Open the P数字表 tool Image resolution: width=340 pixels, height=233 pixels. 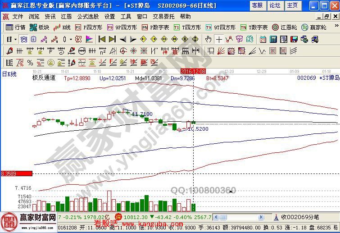click(155, 27)
